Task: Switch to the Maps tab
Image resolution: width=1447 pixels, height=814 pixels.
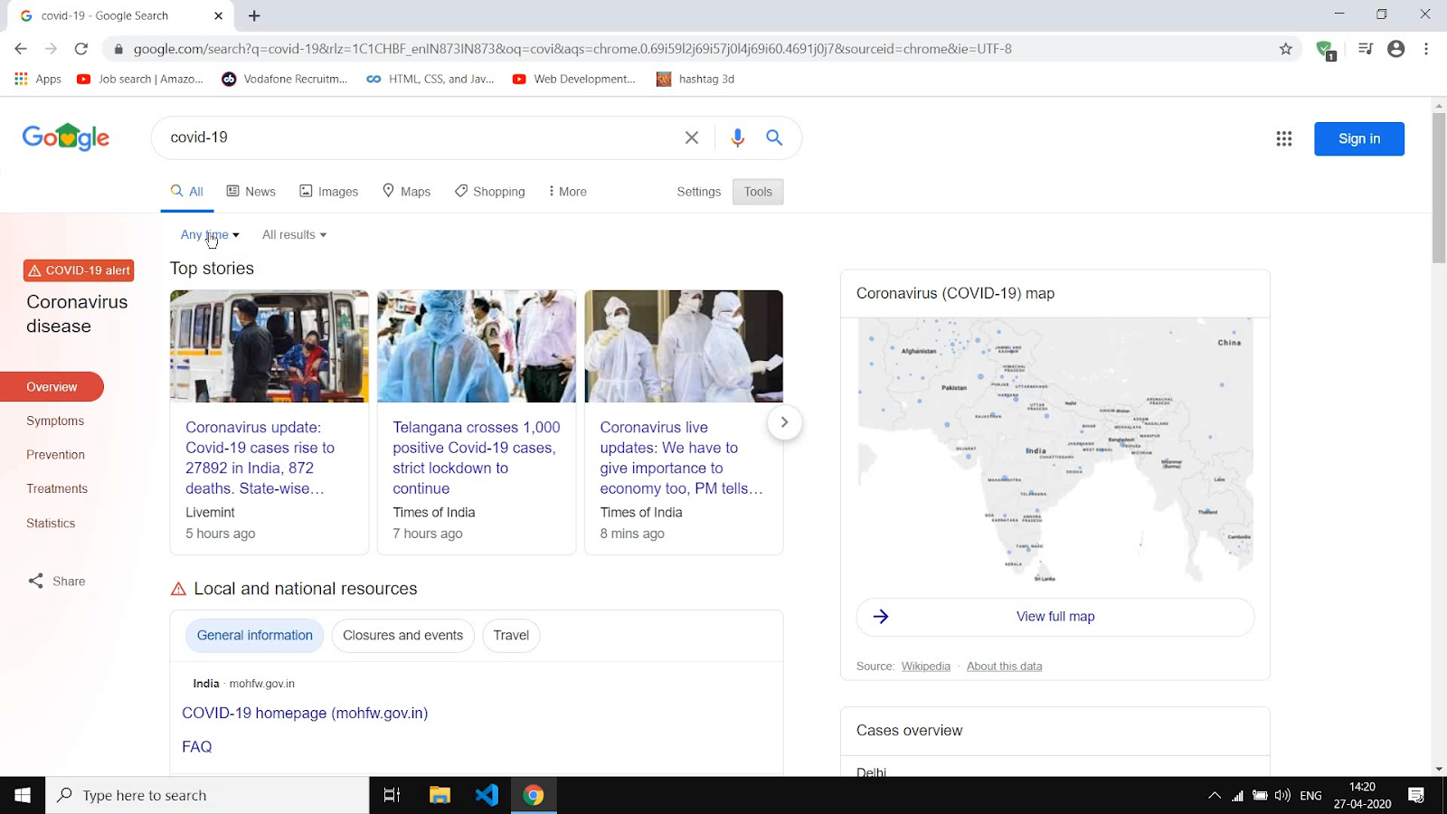Action: point(406,192)
